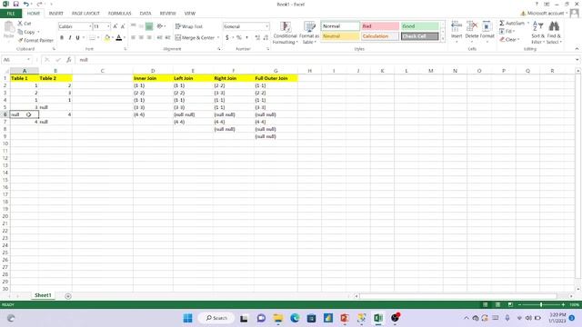
Task: Click the Paste clipboard icon
Action: pos(8,27)
